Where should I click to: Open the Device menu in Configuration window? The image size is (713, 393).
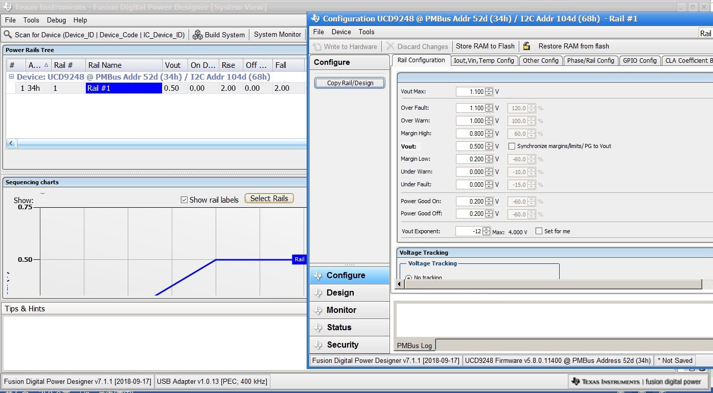tap(341, 32)
